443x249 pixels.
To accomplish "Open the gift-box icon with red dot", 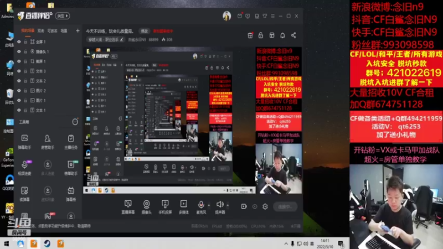I will point(250,35).
